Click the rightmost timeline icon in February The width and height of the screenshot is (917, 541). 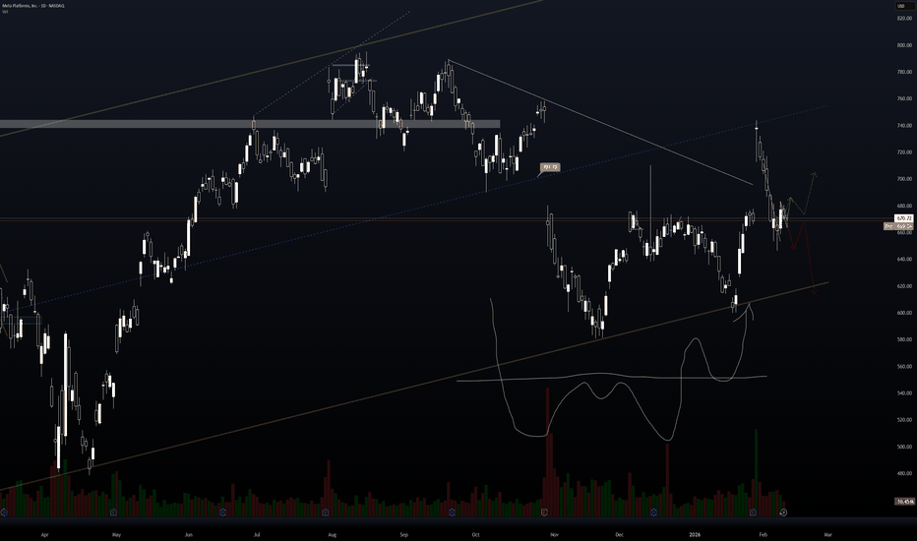(783, 512)
